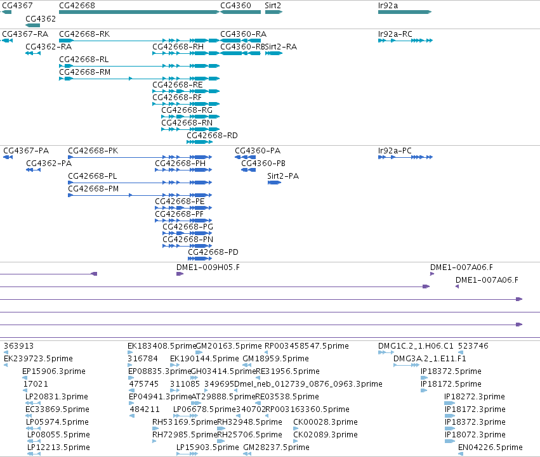
Task: Click the CG42668-PF protein label
Action: coord(179,214)
